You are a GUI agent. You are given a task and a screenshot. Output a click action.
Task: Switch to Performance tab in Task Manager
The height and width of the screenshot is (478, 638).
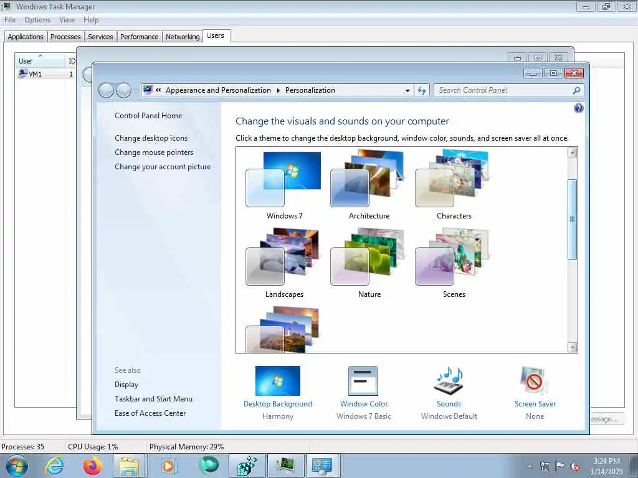139,37
